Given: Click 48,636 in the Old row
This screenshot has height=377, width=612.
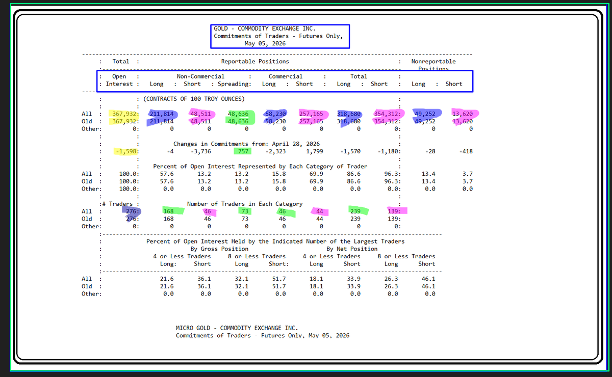Looking at the screenshot, I should (238, 121).
